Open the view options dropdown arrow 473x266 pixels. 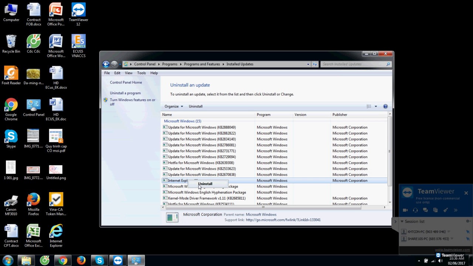[x=376, y=106]
